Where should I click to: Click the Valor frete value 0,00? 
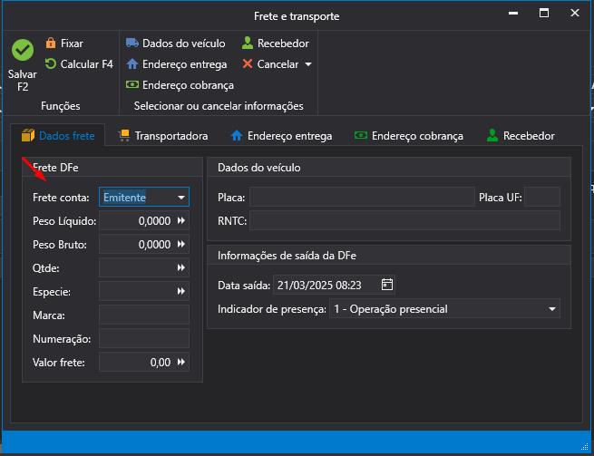(161, 363)
